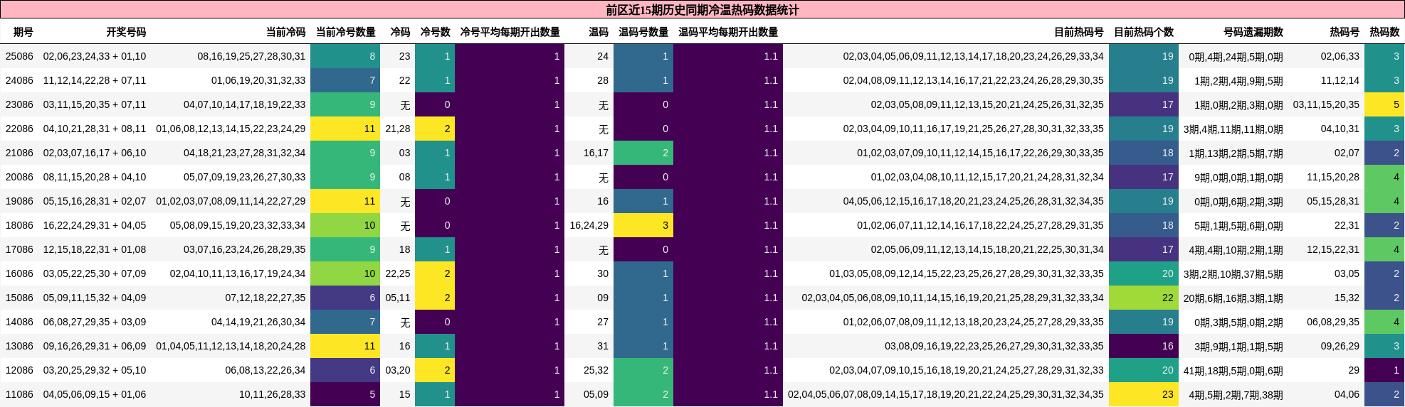Select cold codes cell '08,16,19,25,27,28,30,31'

tap(251, 56)
